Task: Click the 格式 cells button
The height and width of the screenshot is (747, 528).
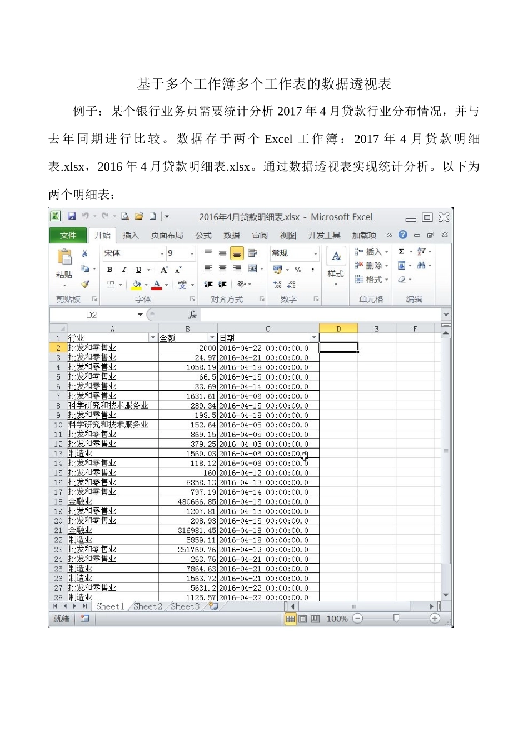Action: coord(371,280)
